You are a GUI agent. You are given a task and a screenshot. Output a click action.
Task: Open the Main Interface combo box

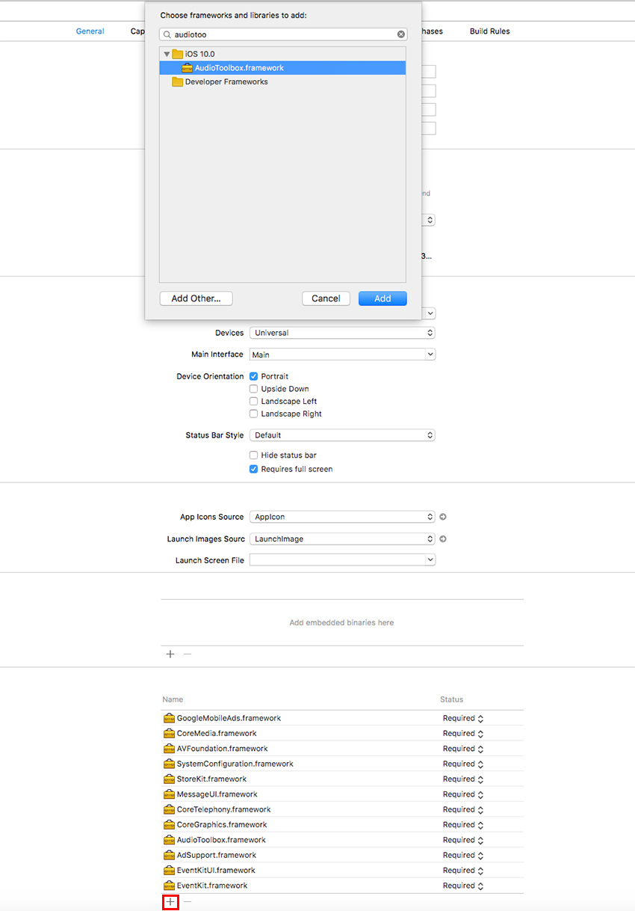coord(342,355)
